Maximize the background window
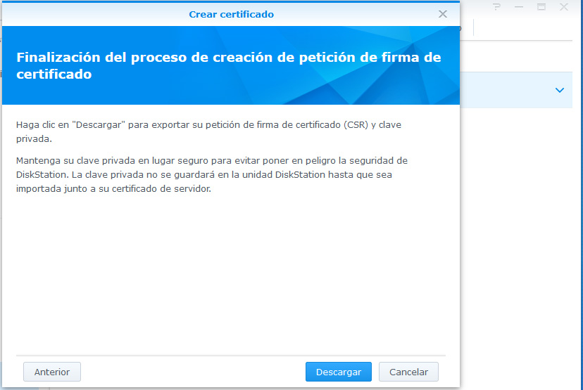The image size is (583, 390). click(541, 7)
